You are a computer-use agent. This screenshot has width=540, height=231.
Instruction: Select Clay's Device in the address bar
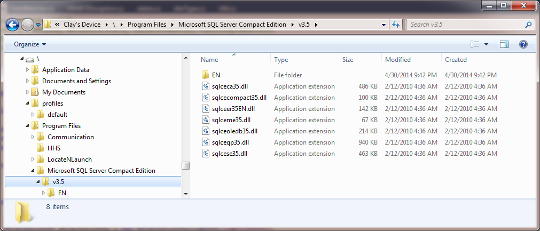pyautogui.click(x=82, y=25)
